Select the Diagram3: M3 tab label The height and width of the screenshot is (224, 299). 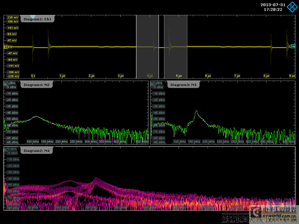182,85
